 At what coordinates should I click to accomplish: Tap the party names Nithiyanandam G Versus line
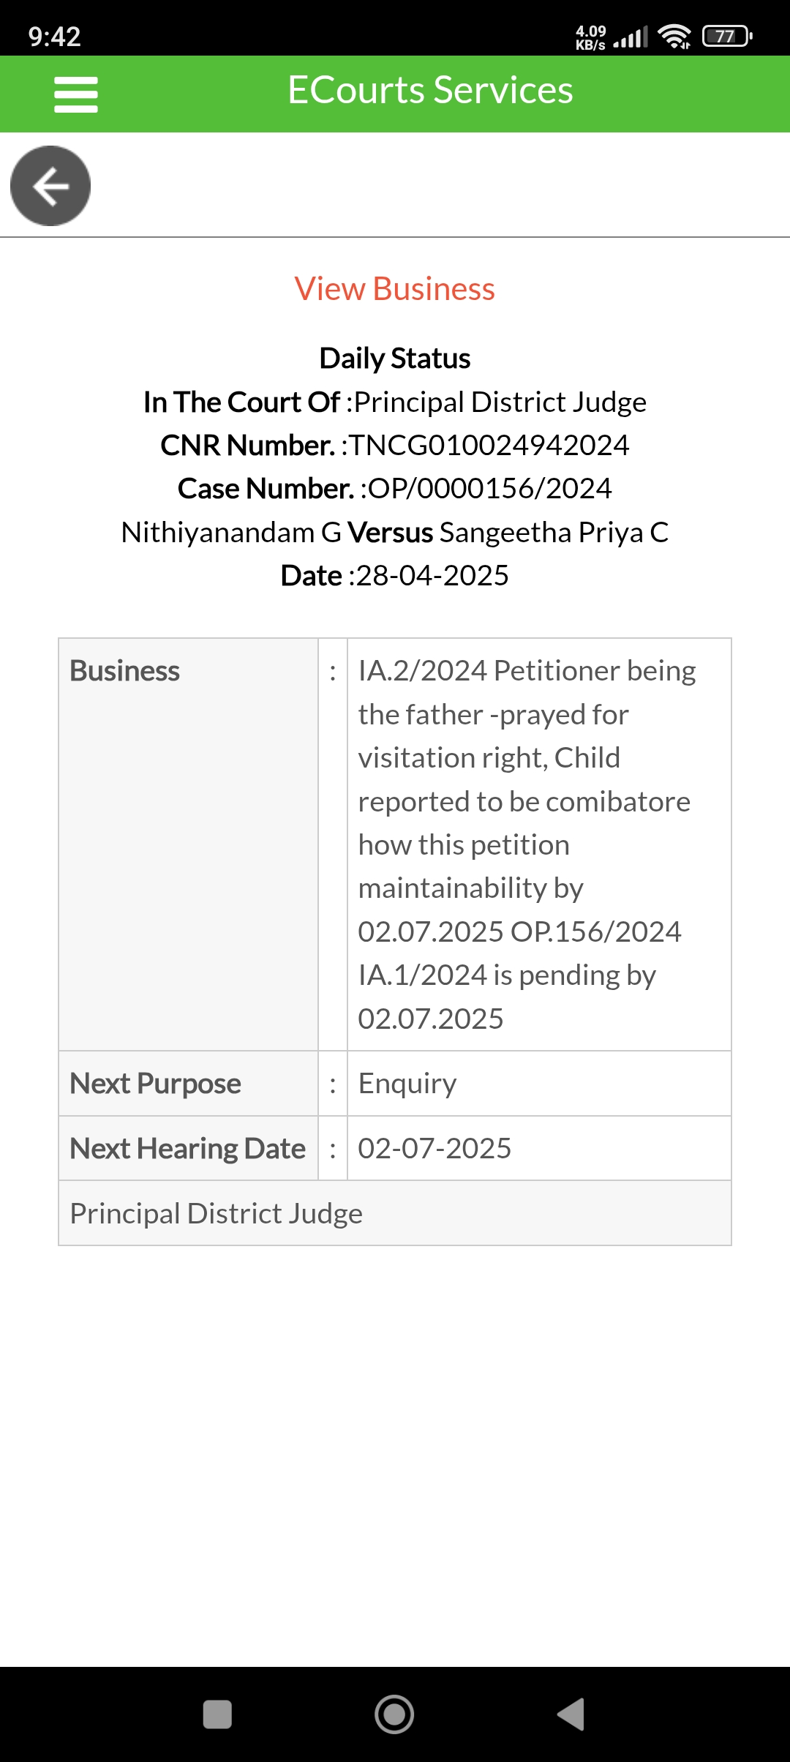pyautogui.click(x=395, y=532)
